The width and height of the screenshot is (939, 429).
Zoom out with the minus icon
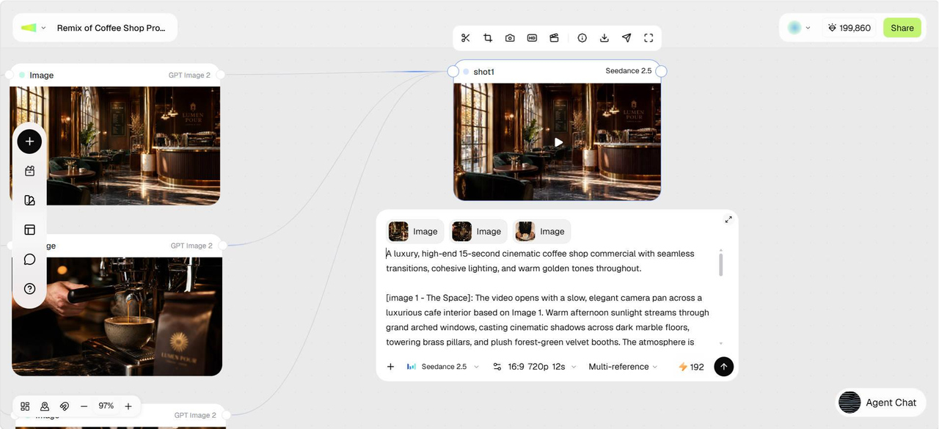tap(84, 406)
